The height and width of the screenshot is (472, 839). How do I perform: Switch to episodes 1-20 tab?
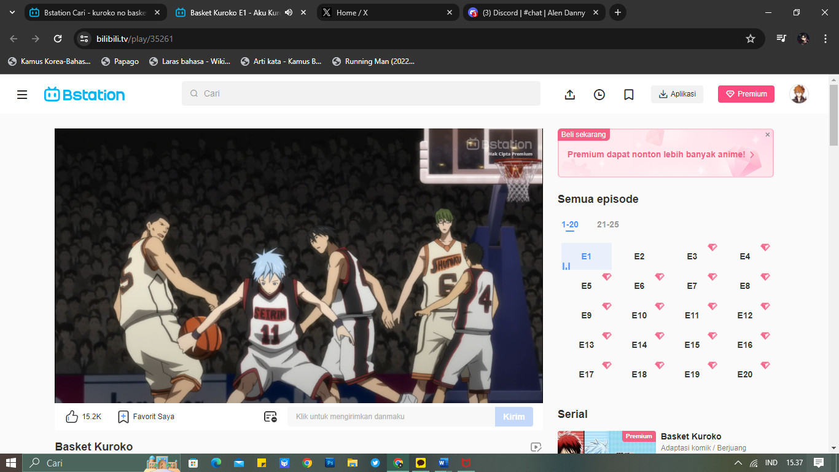(570, 224)
